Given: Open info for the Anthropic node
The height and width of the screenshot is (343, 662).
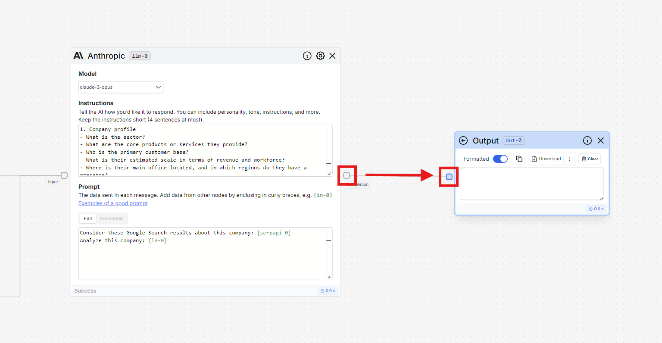Looking at the screenshot, I should (307, 56).
